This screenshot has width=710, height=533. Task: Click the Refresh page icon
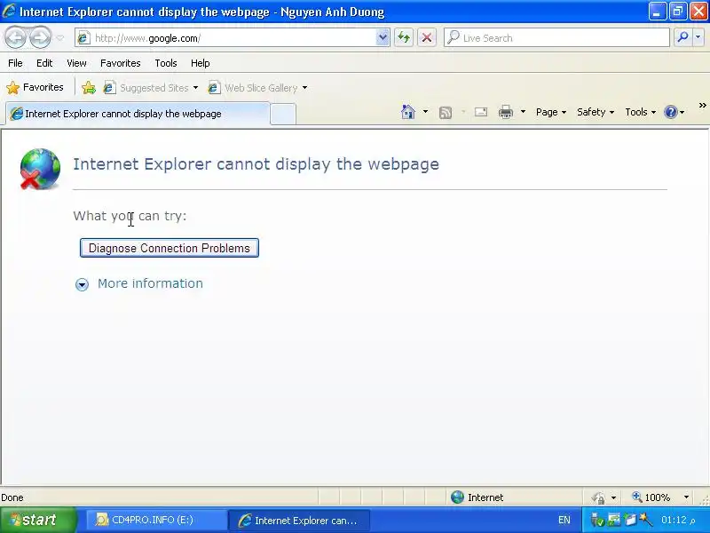coord(404,37)
